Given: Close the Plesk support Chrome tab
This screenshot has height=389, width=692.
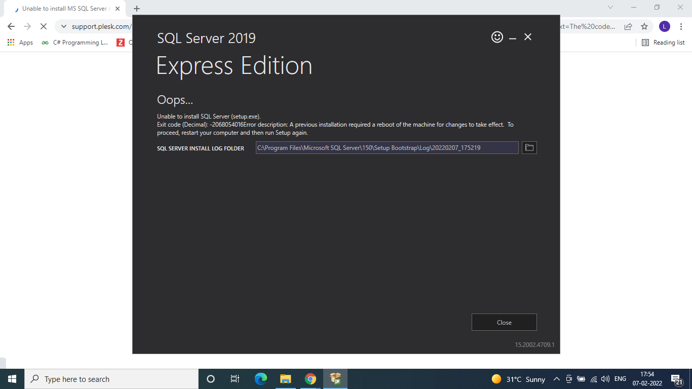Looking at the screenshot, I should coord(118,9).
